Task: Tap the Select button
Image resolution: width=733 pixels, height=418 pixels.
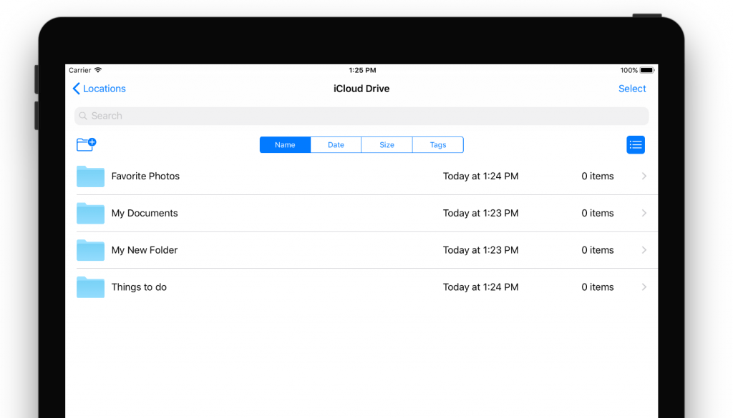Action: tap(632, 88)
